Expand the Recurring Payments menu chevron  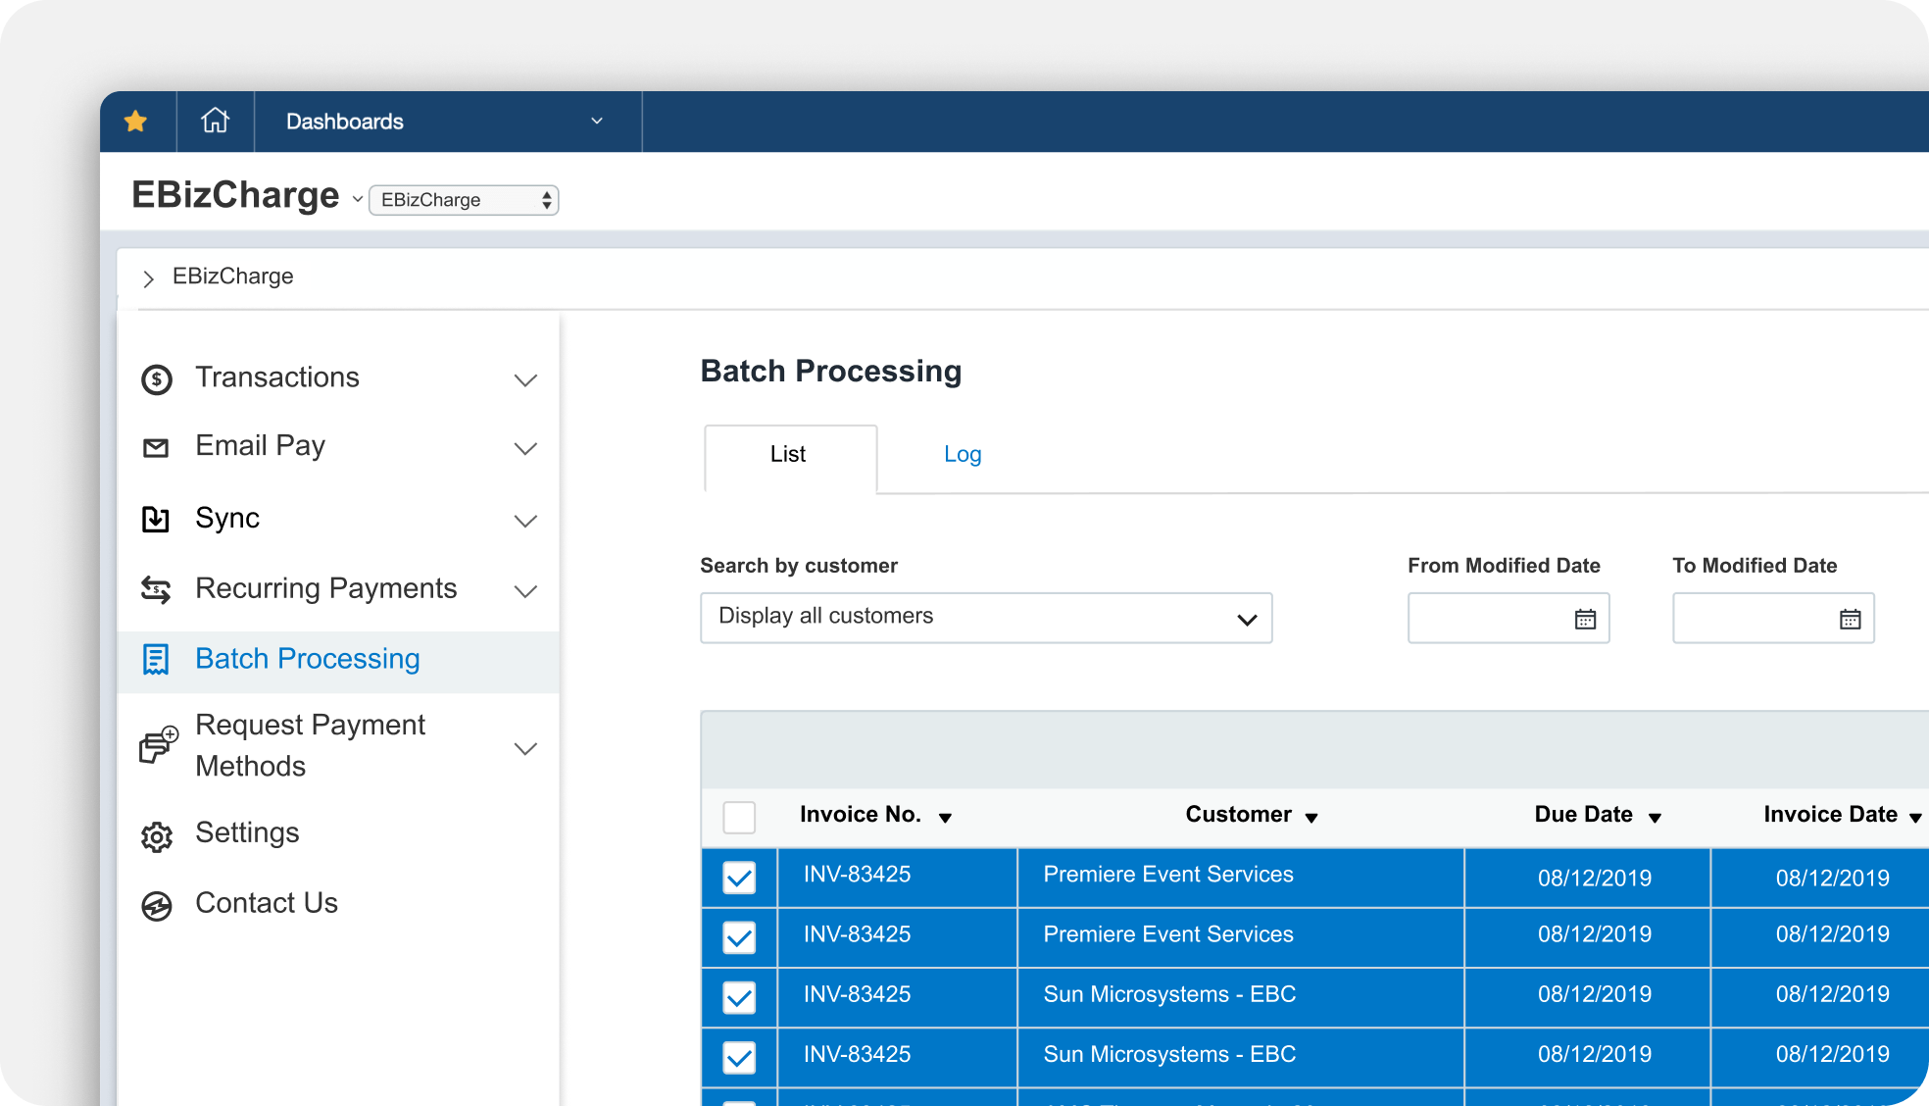pos(526,591)
